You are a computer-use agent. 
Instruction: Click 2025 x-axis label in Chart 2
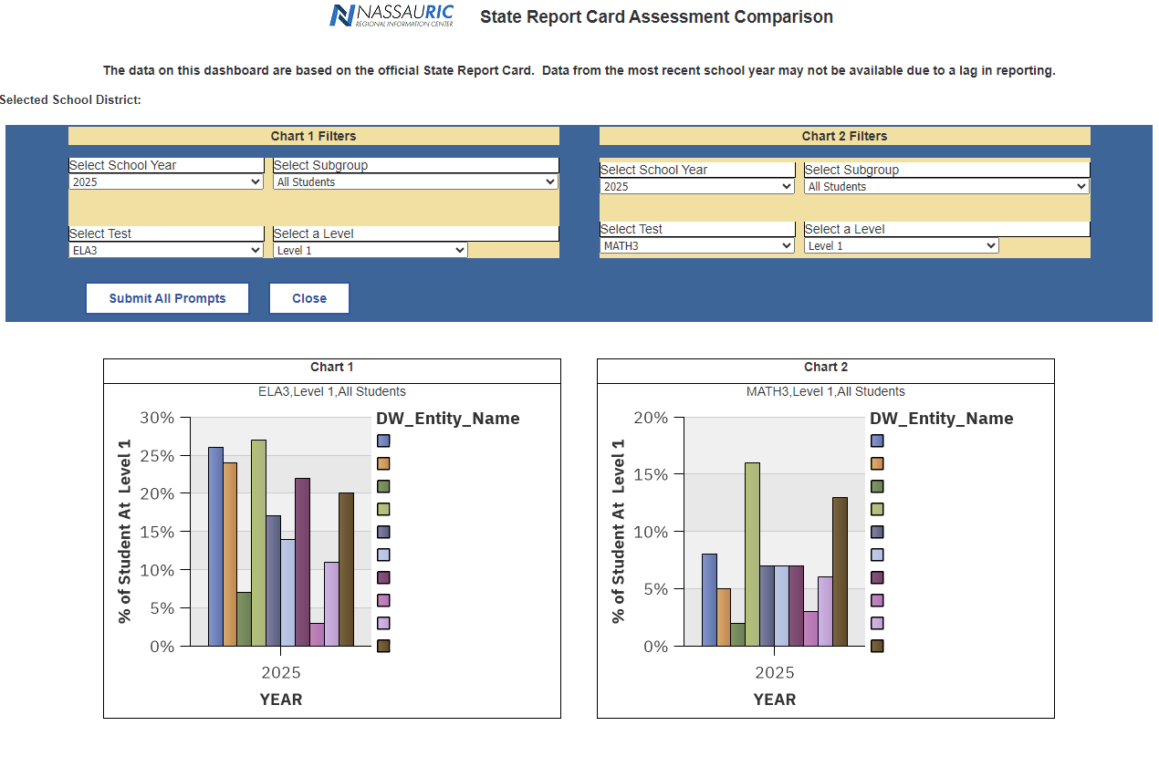pyautogui.click(x=775, y=673)
